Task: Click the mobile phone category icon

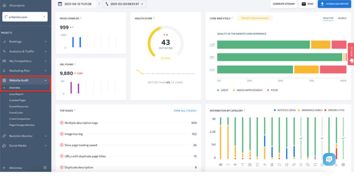Action: tap(257, 165)
